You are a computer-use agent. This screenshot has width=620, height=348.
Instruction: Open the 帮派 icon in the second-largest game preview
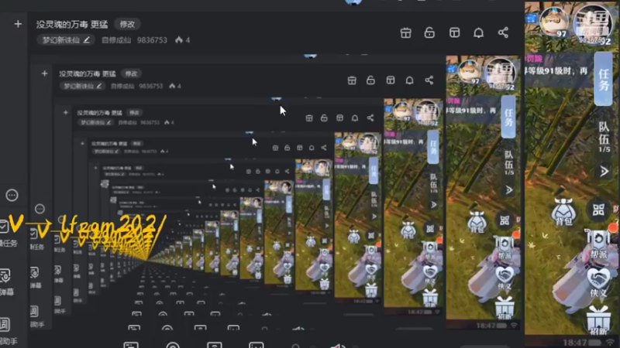(x=505, y=249)
